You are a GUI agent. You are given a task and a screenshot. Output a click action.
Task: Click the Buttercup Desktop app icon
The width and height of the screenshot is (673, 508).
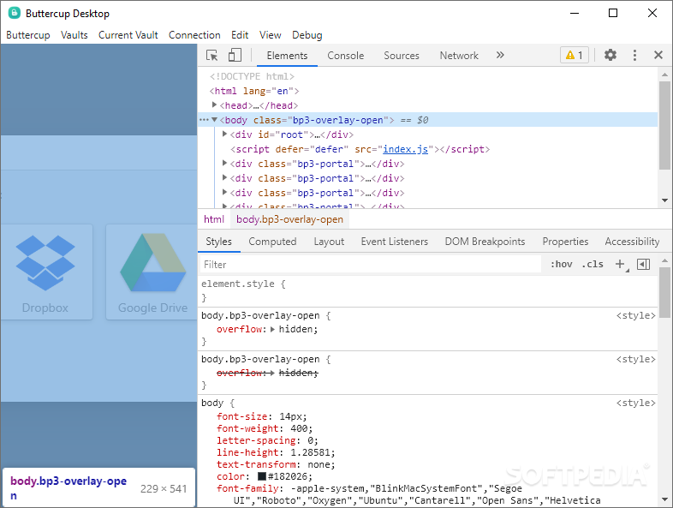pyautogui.click(x=15, y=13)
